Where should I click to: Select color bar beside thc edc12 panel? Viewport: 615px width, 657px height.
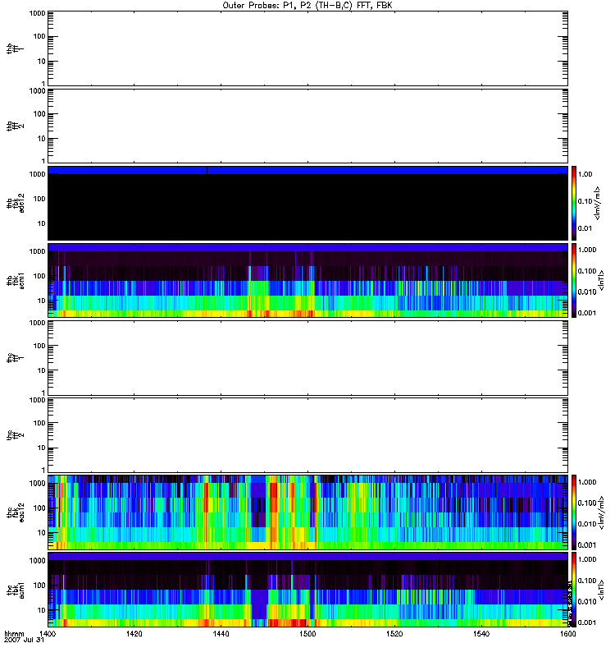575,512
